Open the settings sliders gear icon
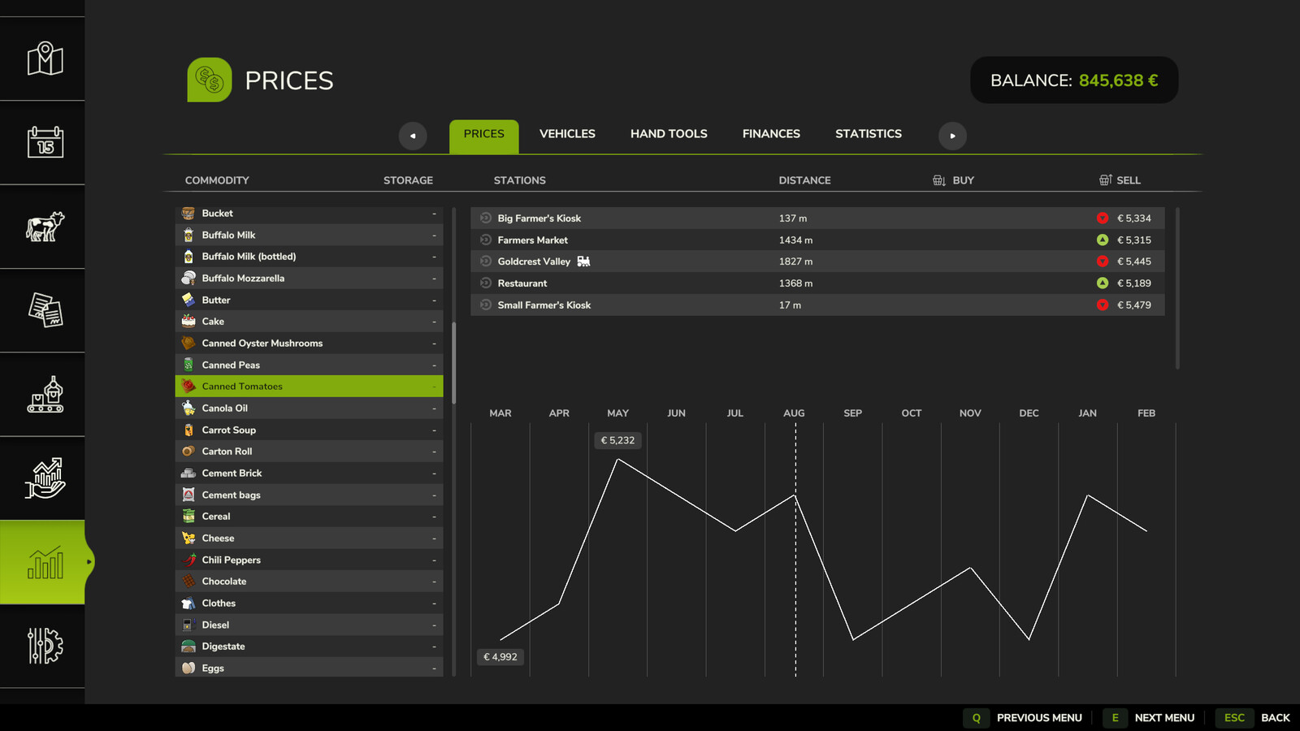The height and width of the screenshot is (731, 1300). click(45, 646)
